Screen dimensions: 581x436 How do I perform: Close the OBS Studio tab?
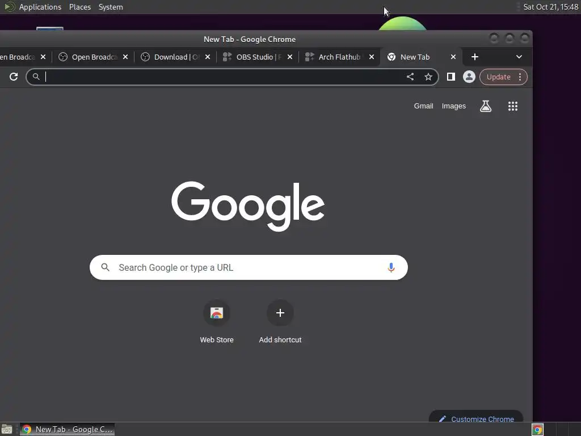(290, 57)
